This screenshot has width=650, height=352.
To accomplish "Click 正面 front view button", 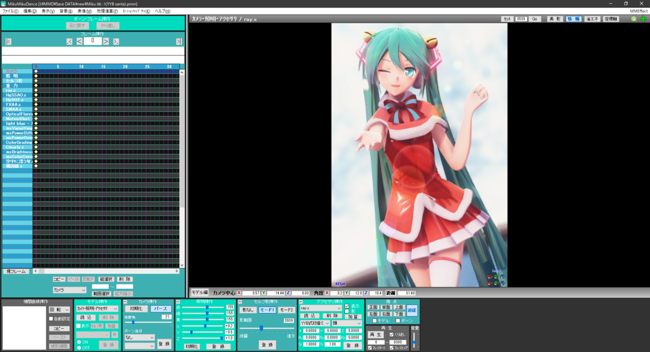I will pos(373,307).
